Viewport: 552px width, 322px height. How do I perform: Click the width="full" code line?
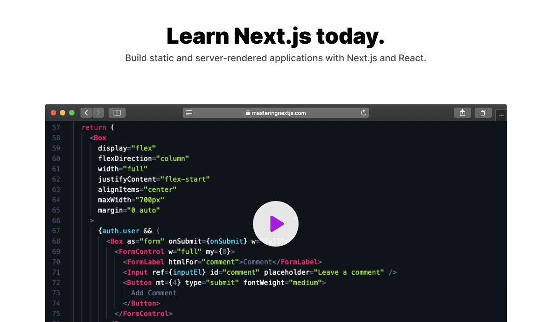click(x=123, y=169)
